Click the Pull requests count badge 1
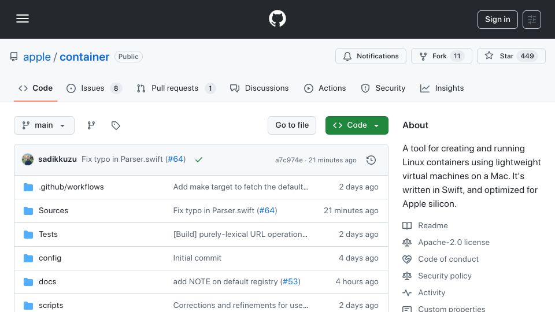Image resolution: width=555 pixels, height=312 pixels. (210, 88)
